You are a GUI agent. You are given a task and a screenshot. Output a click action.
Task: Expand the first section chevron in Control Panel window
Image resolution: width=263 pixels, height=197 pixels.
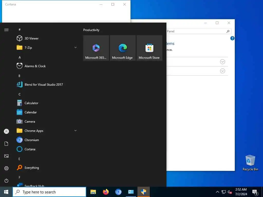coord(222,62)
